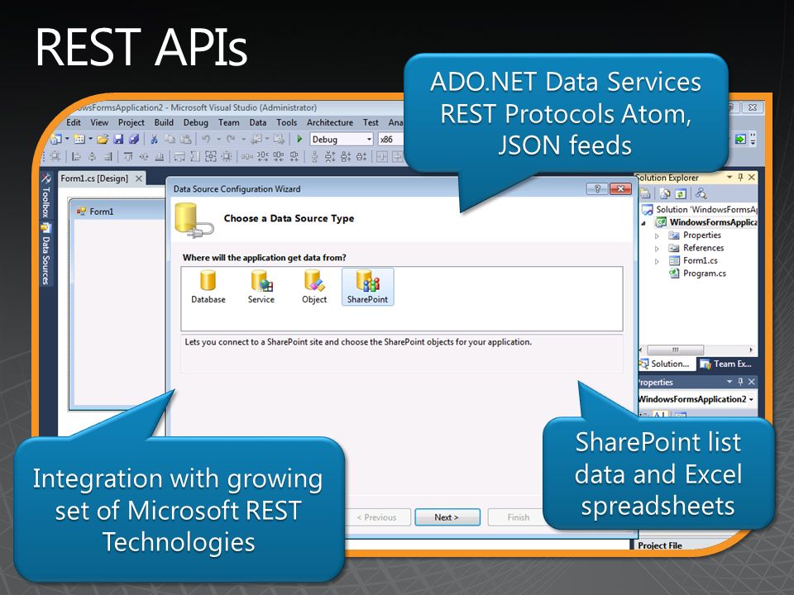Pin the Solution Explorer panel
The height and width of the screenshot is (595, 794).
[x=740, y=177]
